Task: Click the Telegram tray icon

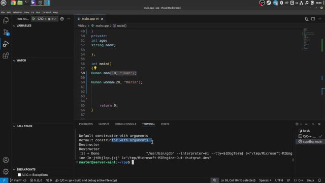Action: pyautogui.click(x=275, y=3)
